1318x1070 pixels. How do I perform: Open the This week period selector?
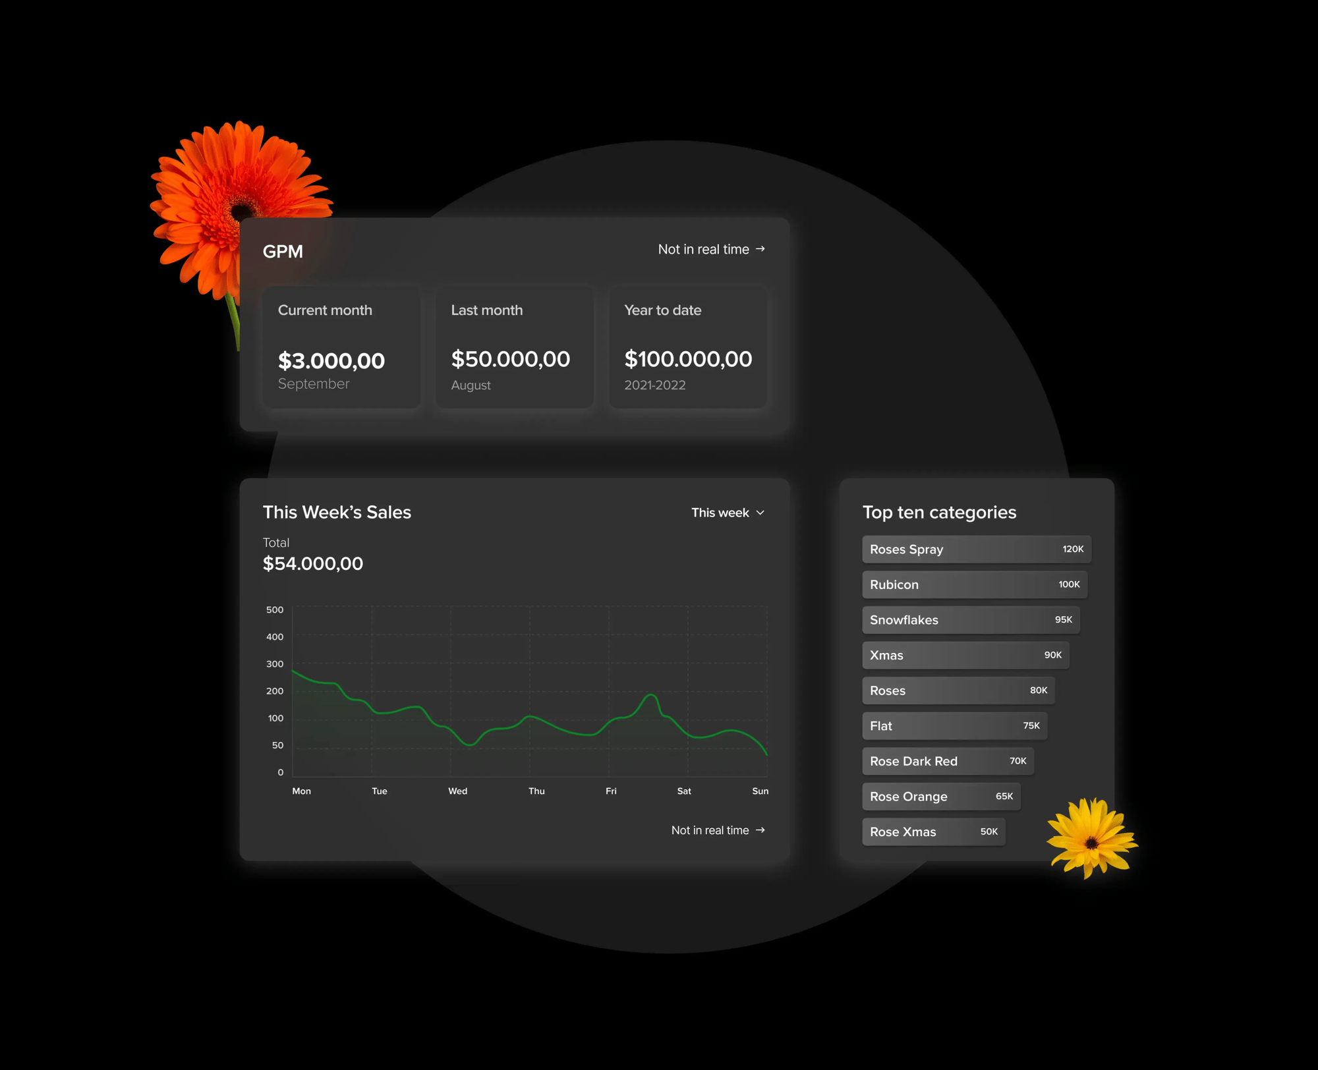720,513
